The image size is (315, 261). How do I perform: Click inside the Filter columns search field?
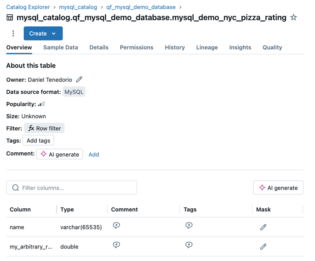pyautogui.click(x=71, y=187)
